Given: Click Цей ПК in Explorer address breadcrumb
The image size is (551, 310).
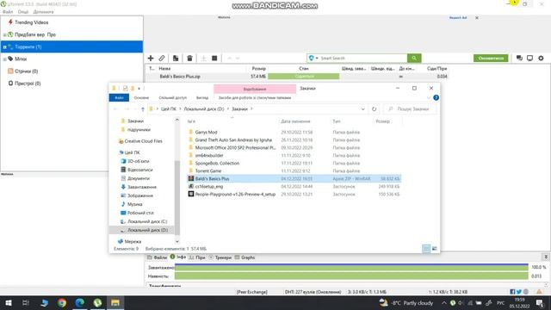Looking at the screenshot, I should click(169, 109).
